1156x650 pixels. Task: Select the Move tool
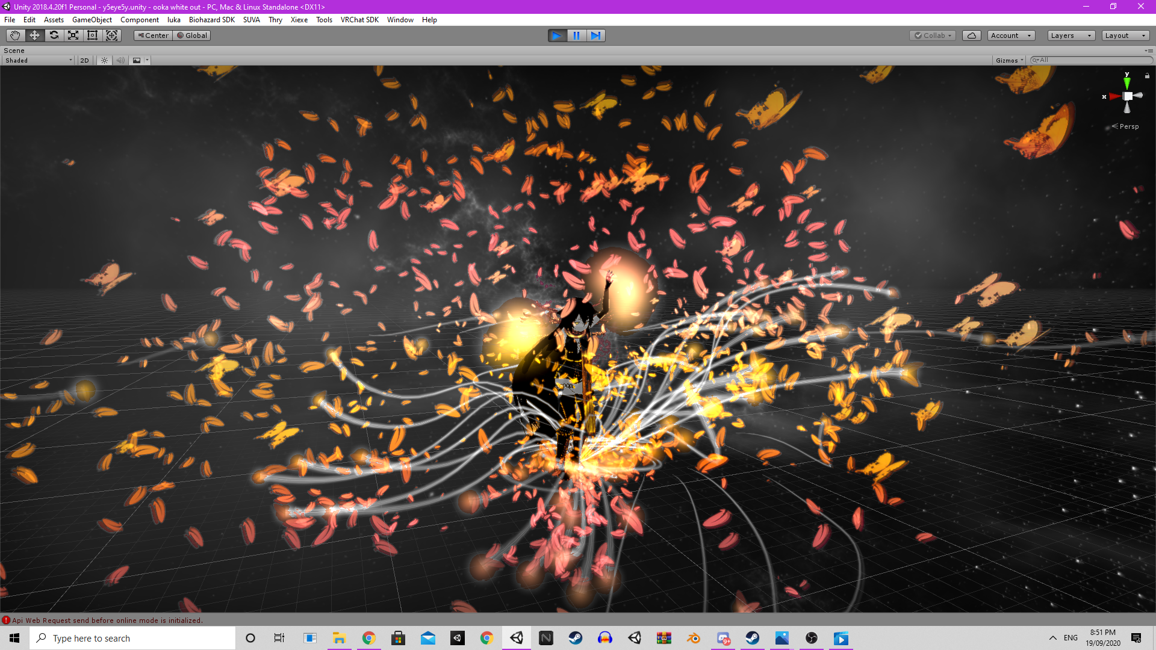(x=34, y=36)
